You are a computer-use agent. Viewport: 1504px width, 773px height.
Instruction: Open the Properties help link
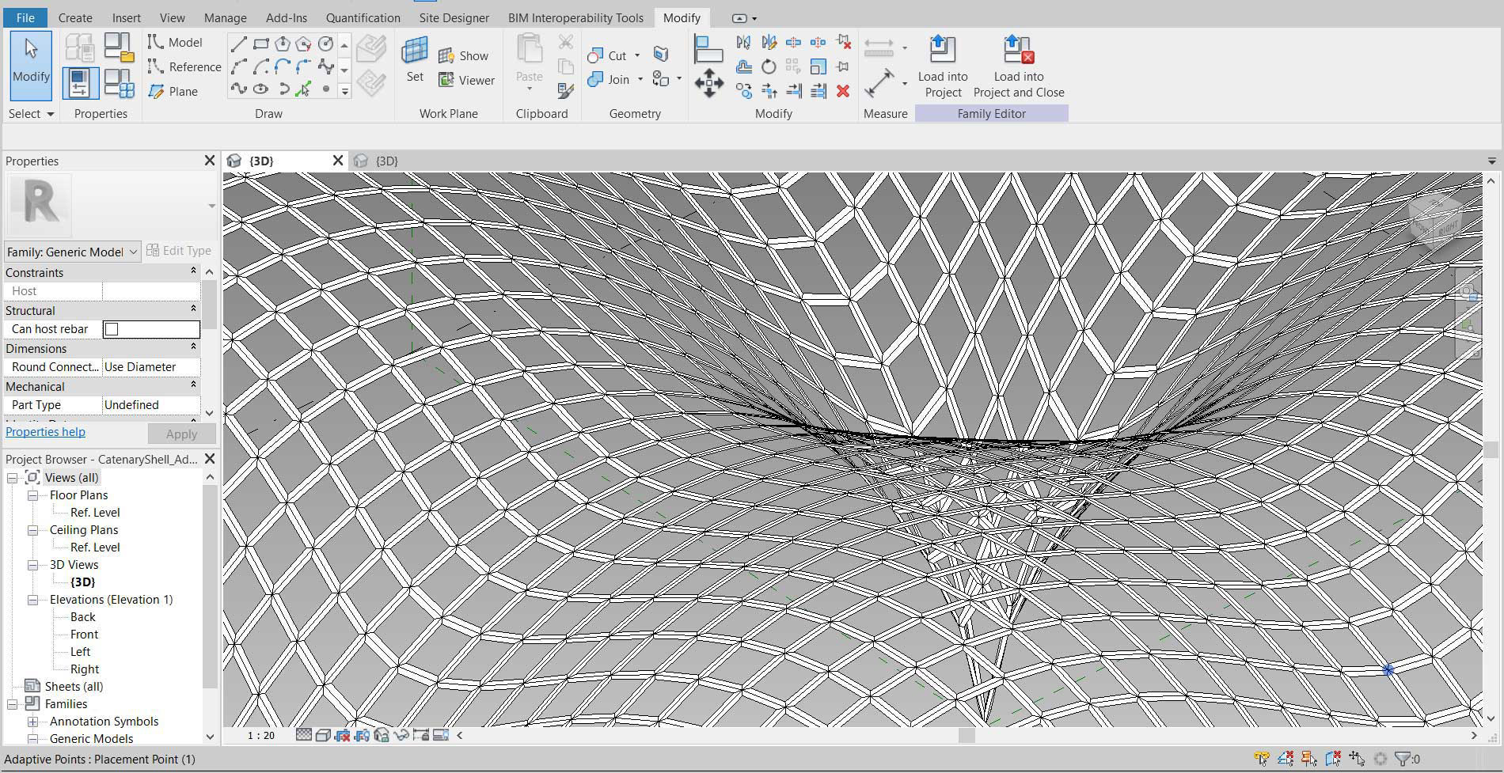tap(45, 432)
